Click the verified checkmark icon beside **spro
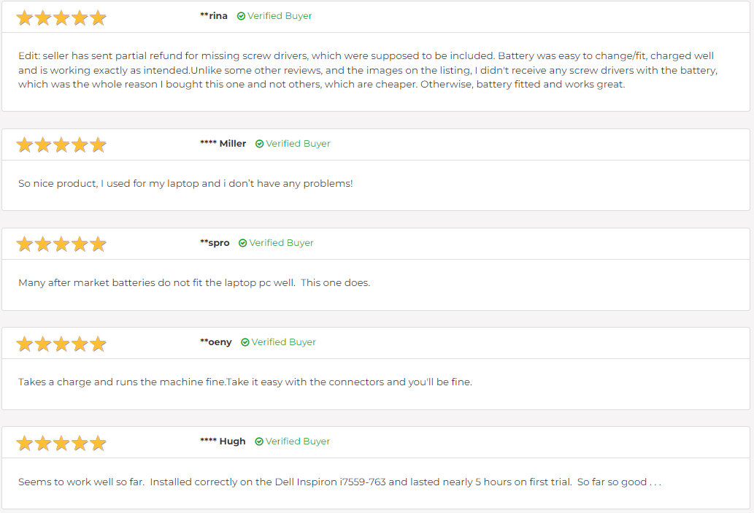 [x=243, y=243]
